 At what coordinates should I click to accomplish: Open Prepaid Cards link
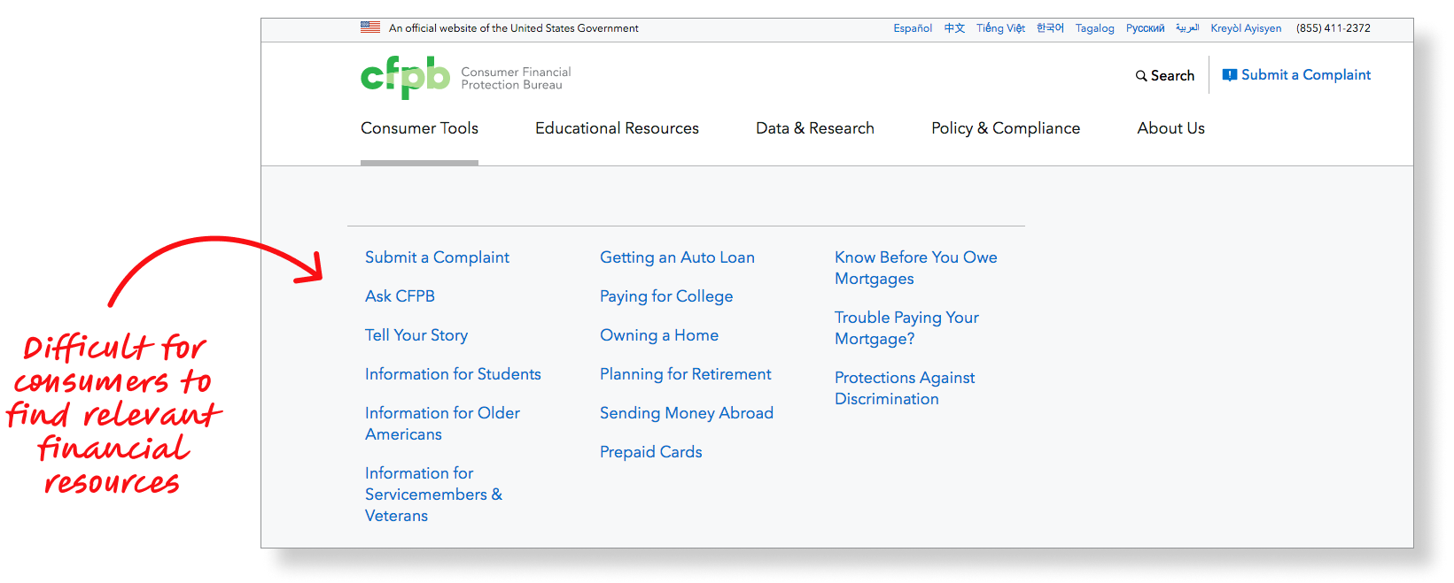(650, 452)
